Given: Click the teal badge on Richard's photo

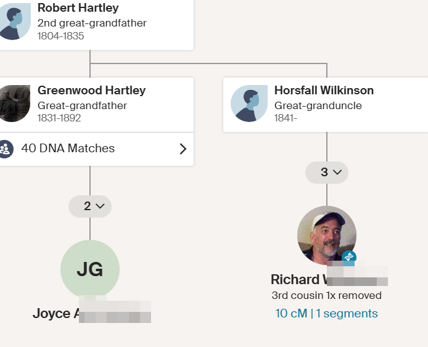Looking at the screenshot, I should [349, 258].
